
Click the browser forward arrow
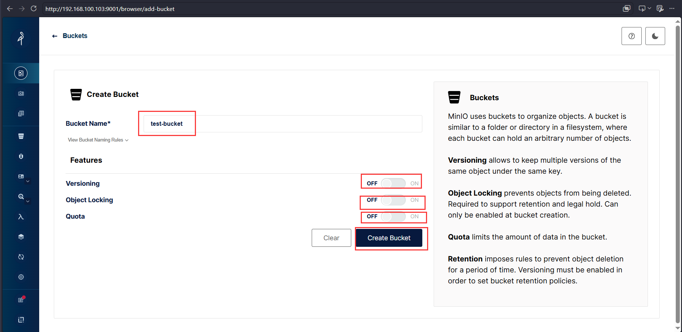pyautogui.click(x=22, y=8)
